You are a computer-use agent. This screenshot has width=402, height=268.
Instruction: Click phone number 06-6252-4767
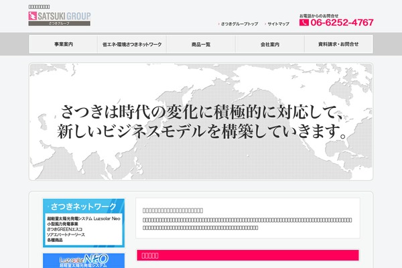342,23
